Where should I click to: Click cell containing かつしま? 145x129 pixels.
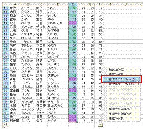pyautogui.click(x=28, y=15)
